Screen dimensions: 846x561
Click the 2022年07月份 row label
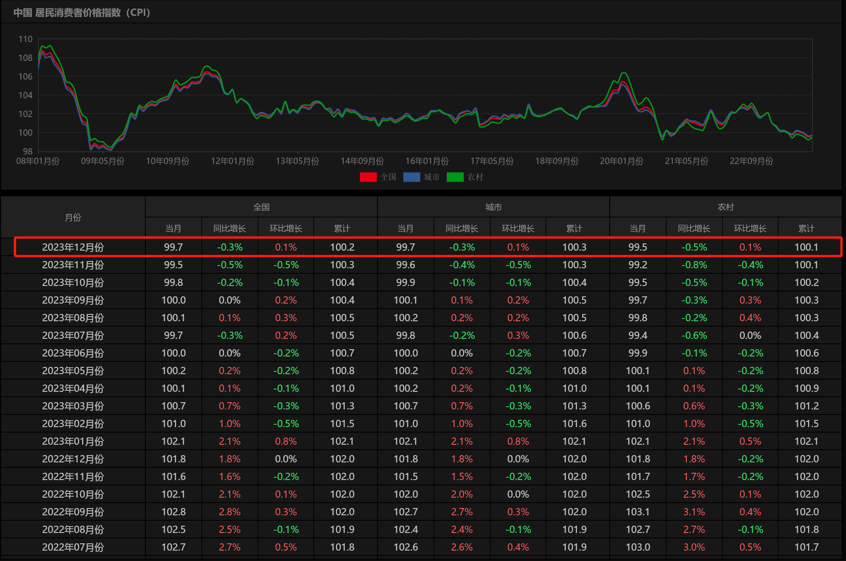[x=73, y=547]
